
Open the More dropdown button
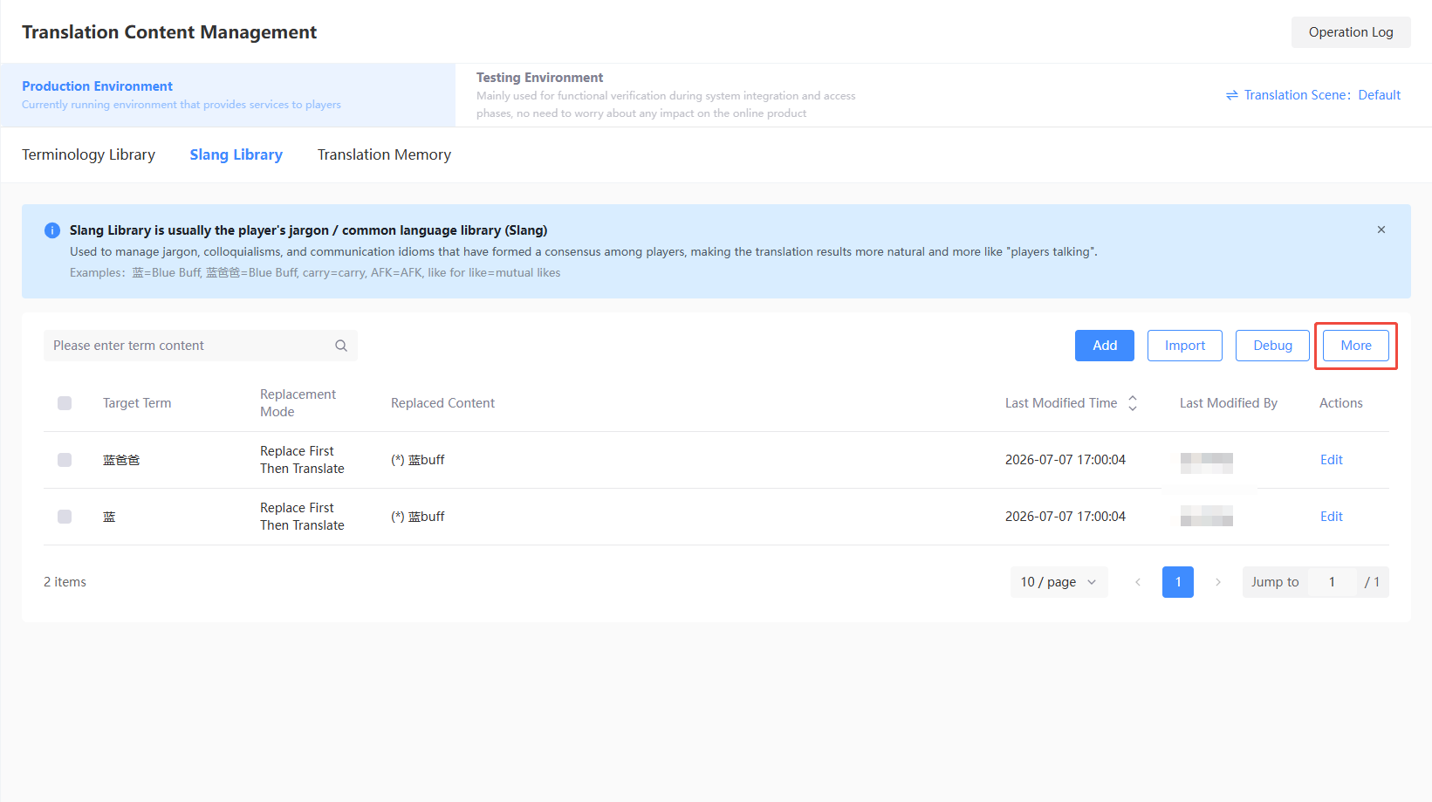tap(1356, 346)
